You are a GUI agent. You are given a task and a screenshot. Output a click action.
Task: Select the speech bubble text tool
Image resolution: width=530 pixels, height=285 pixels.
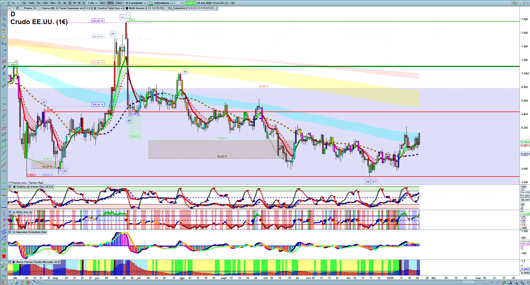pos(4,80)
